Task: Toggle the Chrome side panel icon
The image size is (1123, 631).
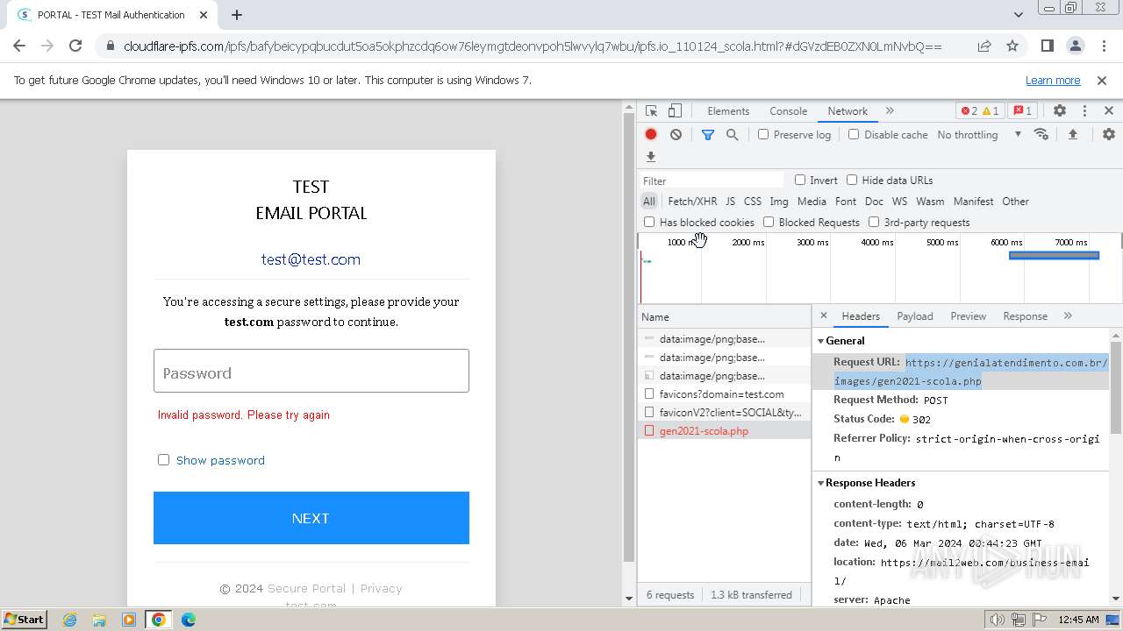Action: (1047, 46)
